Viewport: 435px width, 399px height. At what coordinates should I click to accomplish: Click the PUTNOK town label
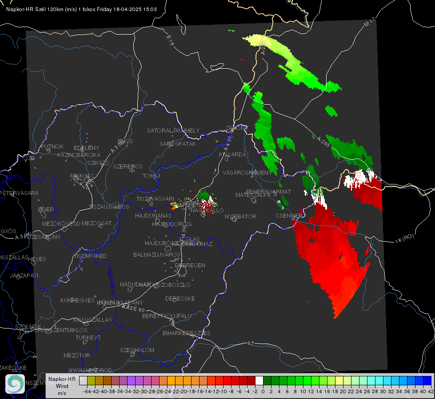[x=52, y=146]
